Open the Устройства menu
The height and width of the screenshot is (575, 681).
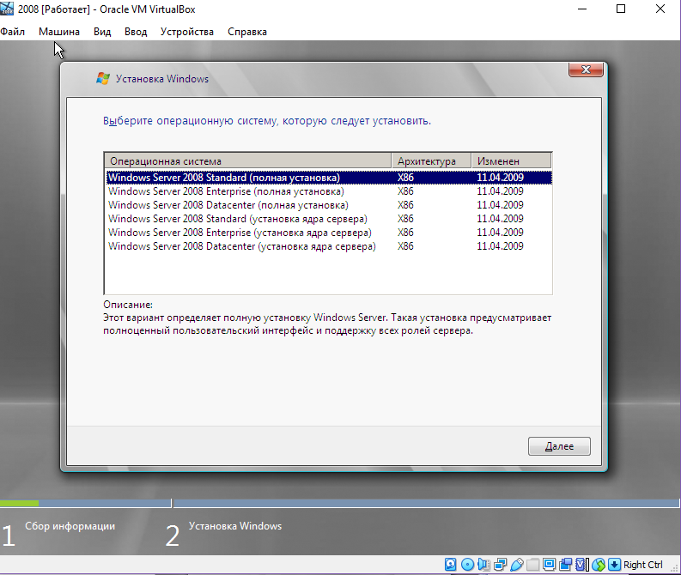[x=187, y=32]
